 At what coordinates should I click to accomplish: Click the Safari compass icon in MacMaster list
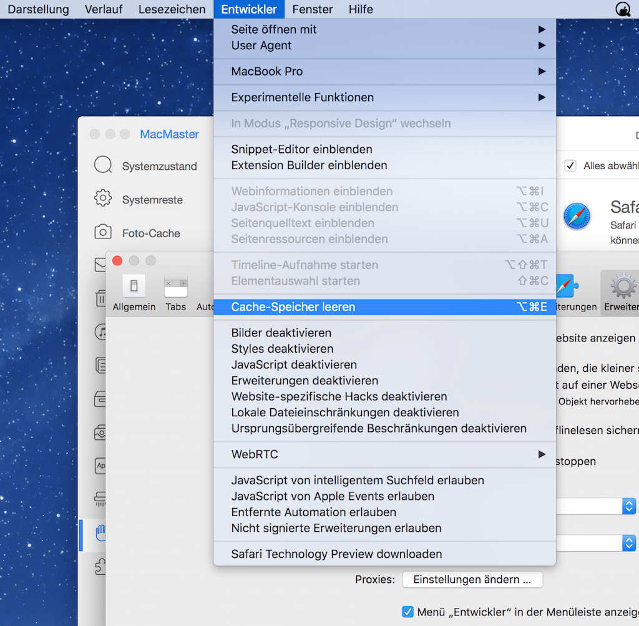coord(577,216)
